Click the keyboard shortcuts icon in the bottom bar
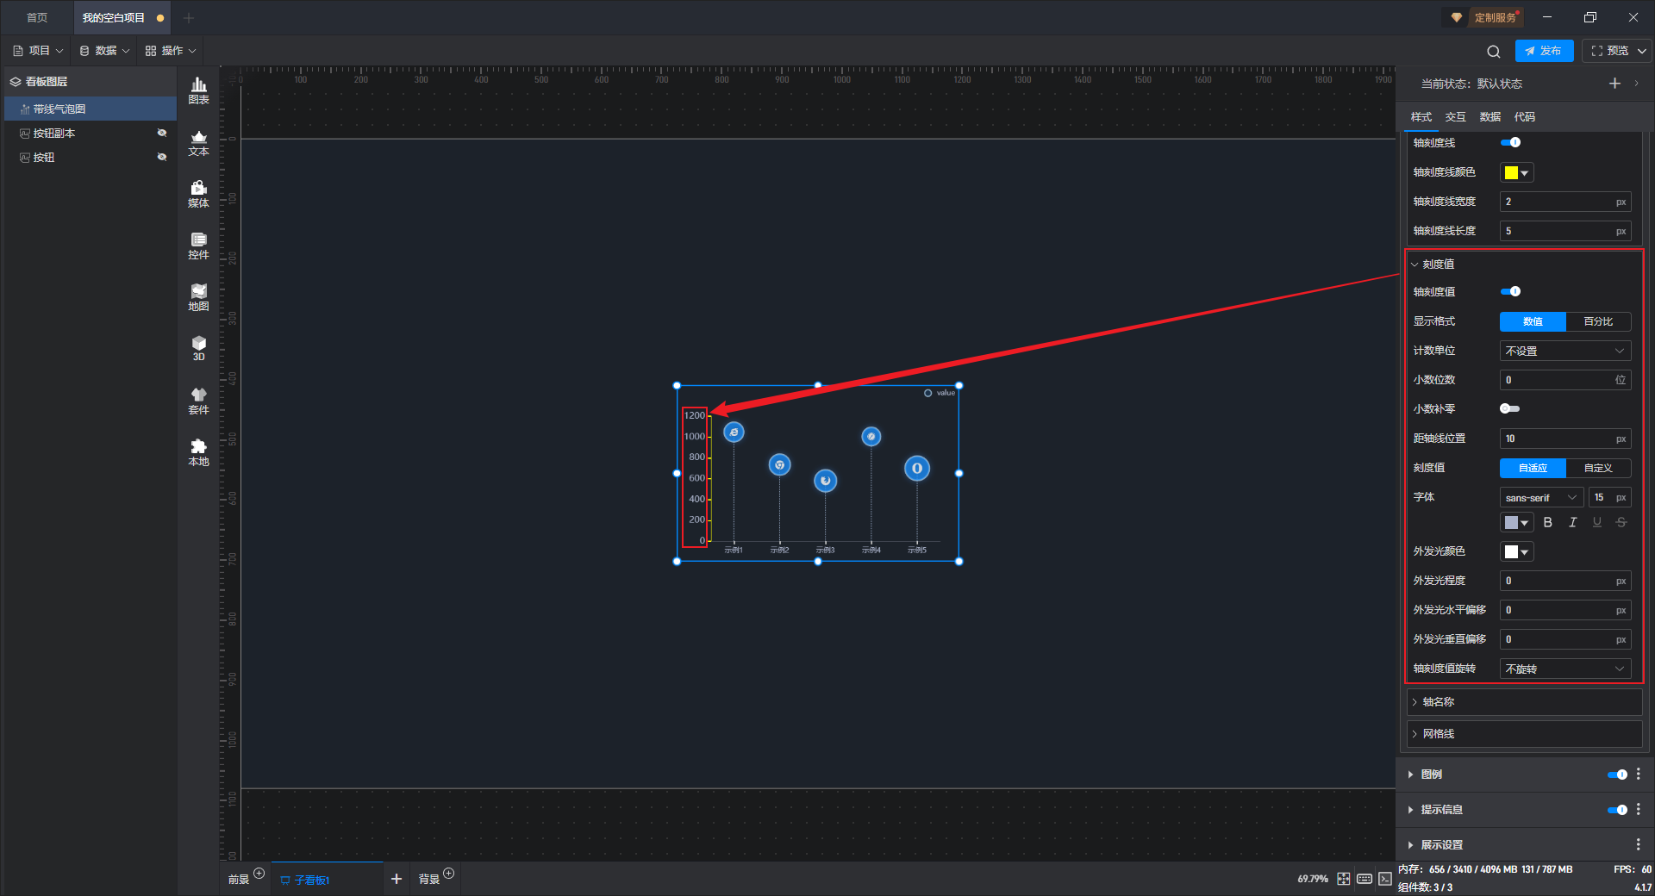The image size is (1655, 896). click(x=1365, y=879)
